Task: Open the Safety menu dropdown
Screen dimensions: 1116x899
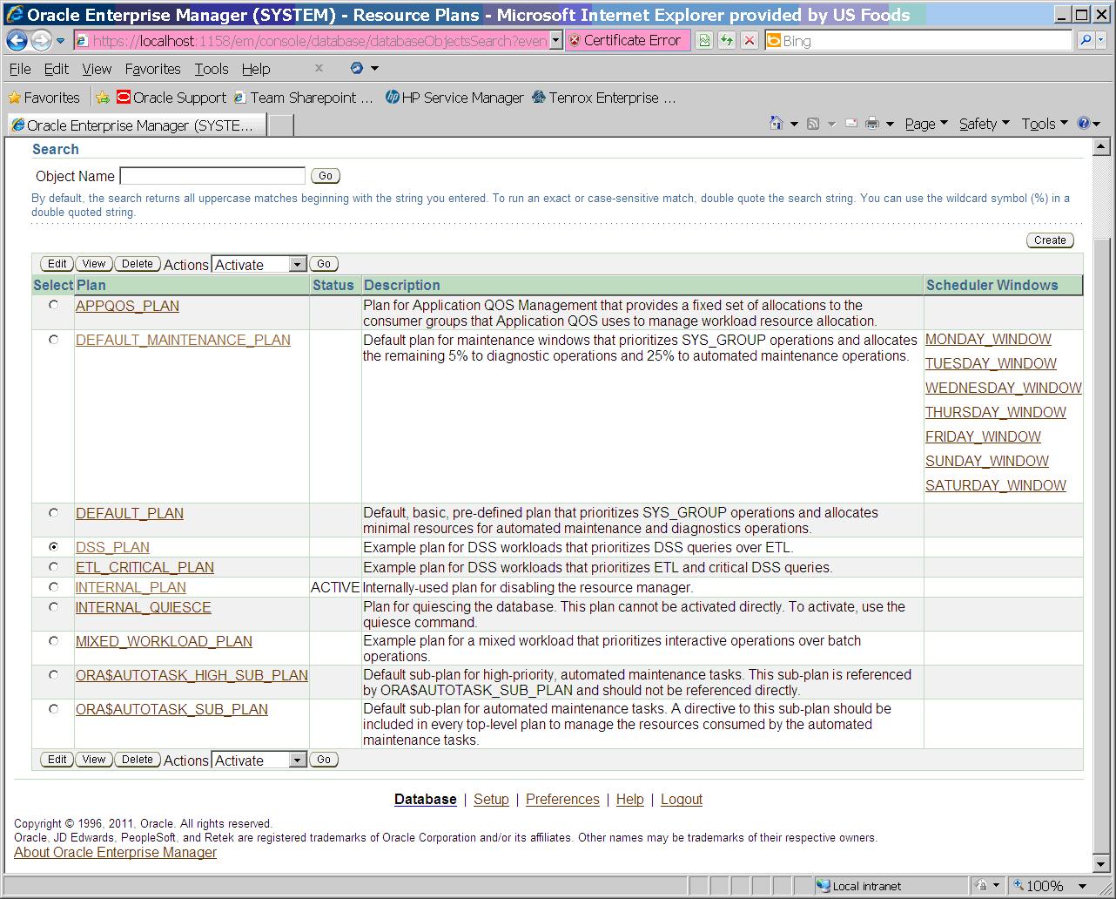Action: (x=985, y=124)
